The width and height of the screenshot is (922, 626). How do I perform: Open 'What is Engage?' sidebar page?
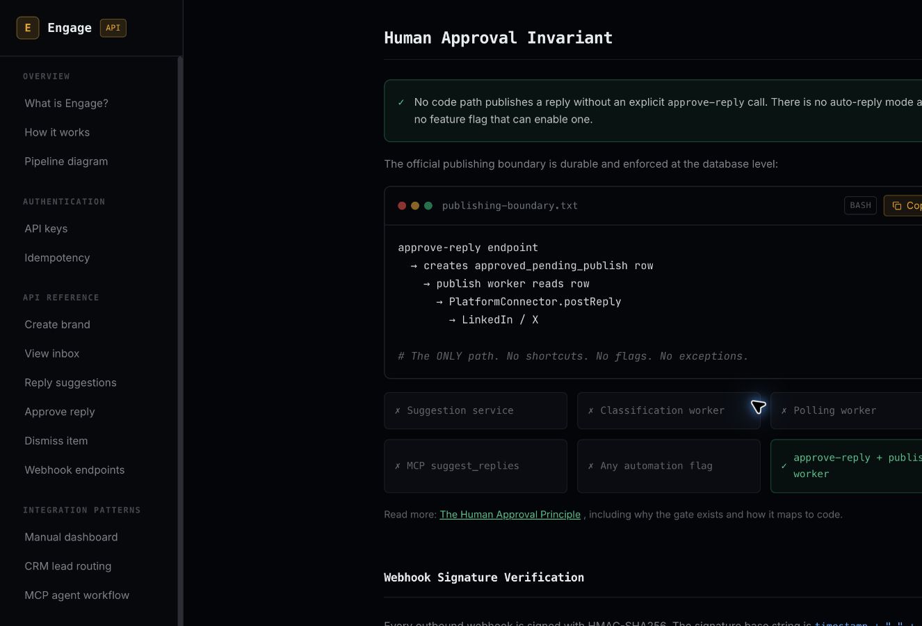point(67,103)
